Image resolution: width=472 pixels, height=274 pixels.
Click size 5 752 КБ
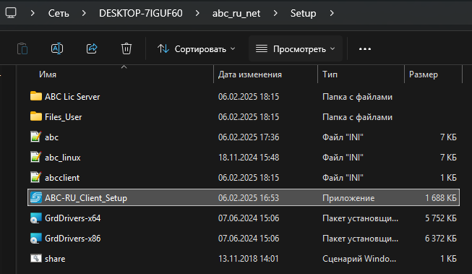click(441, 218)
